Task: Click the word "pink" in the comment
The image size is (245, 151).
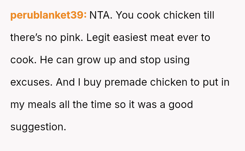Action: pos(70,38)
